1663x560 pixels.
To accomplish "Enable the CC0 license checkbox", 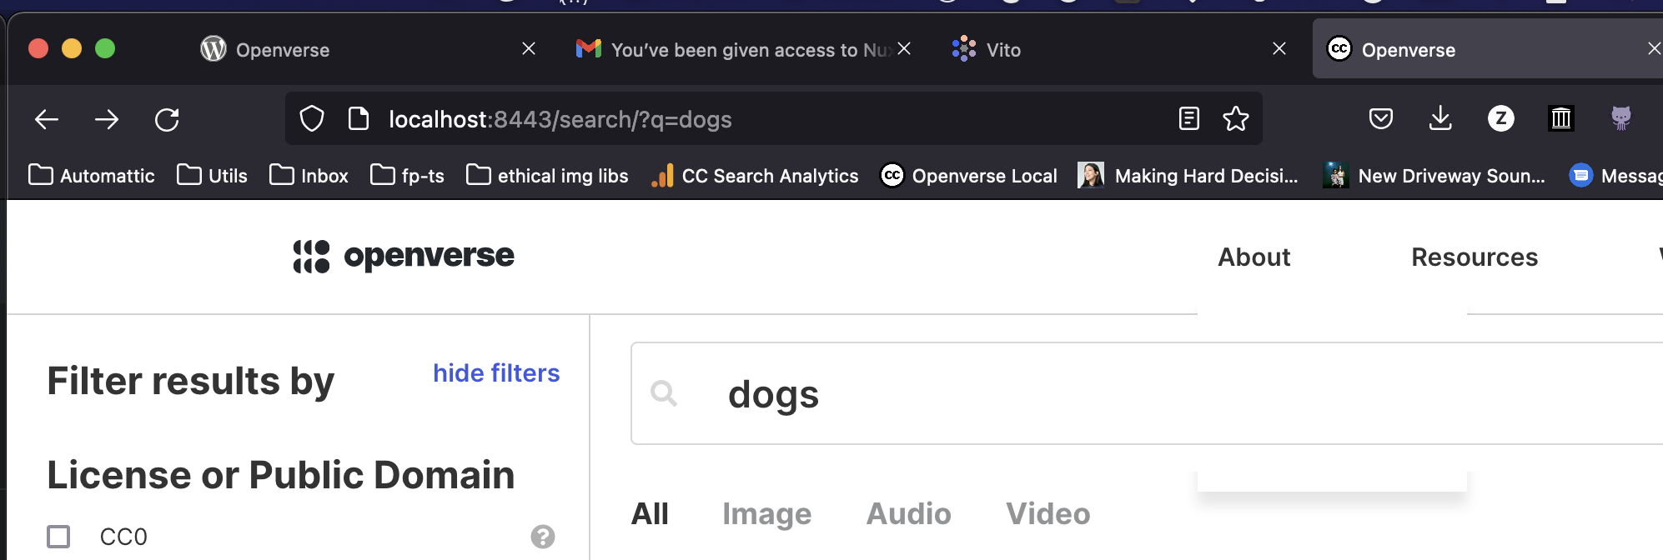I will [58, 537].
